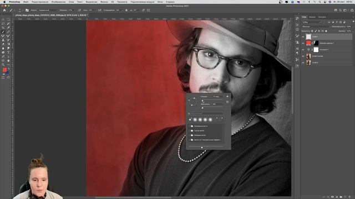Create new brush preset from popup
This screenshot has height=199, width=355.
point(227,102)
